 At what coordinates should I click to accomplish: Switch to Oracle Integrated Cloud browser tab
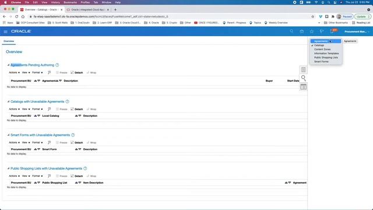pyautogui.click(x=88, y=10)
